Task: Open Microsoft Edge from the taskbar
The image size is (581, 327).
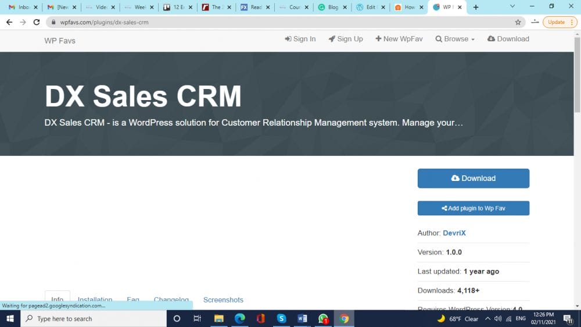Action: [239, 318]
